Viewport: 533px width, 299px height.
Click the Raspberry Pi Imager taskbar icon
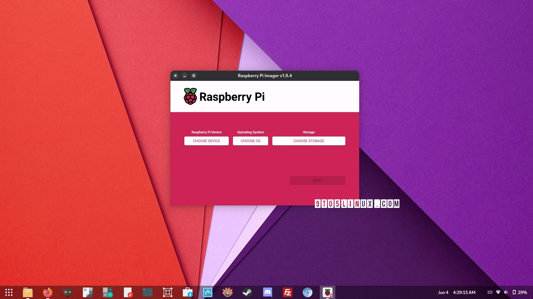point(327,292)
